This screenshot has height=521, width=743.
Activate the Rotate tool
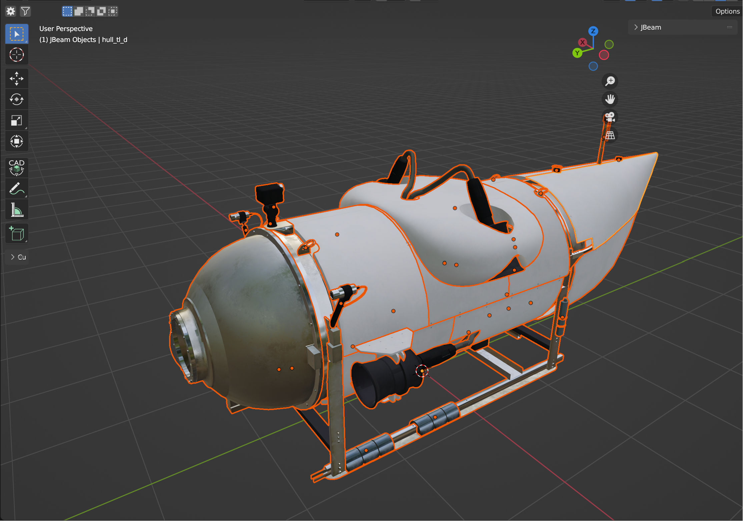[x=17, y=99]
